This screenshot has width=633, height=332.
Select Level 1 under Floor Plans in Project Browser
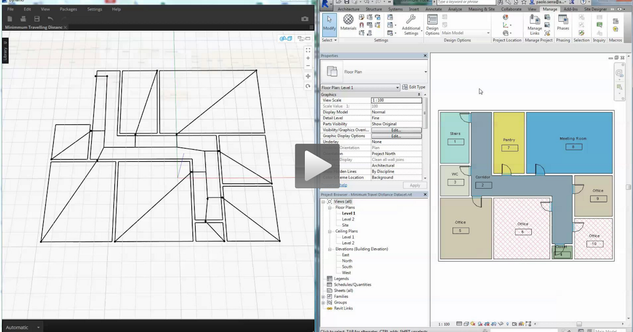coord(348,213)
